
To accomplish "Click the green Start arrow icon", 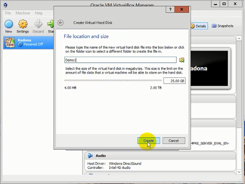I will (x=51, y=24).
